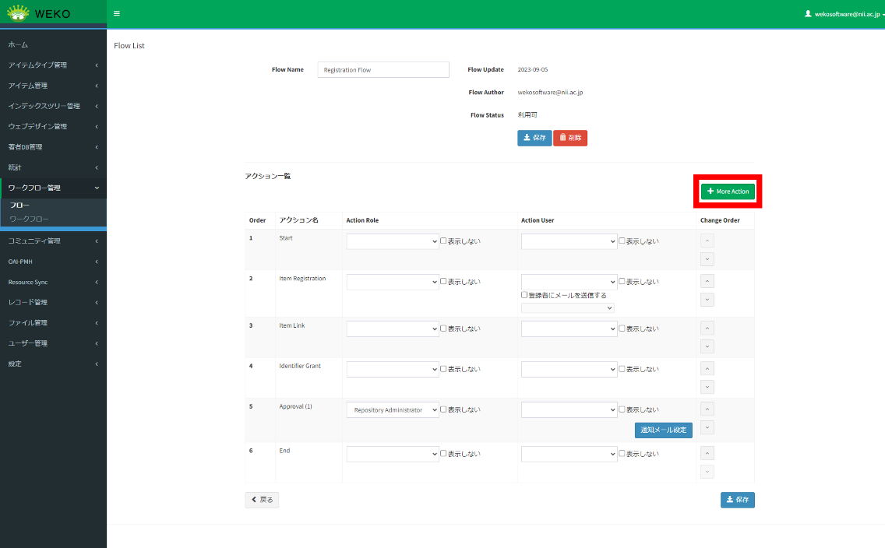Screen dimensions: 885x548
Task: Open Action User dropdown for Item Link
Action: click(x=569, y=329)
